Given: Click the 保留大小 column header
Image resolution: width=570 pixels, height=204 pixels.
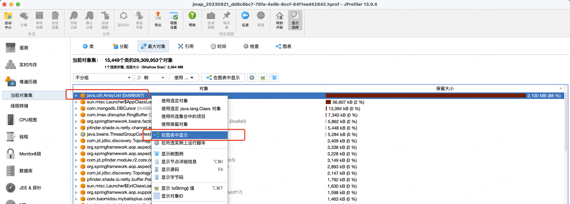Looking at the screenshot, I should tap(444, 88).
